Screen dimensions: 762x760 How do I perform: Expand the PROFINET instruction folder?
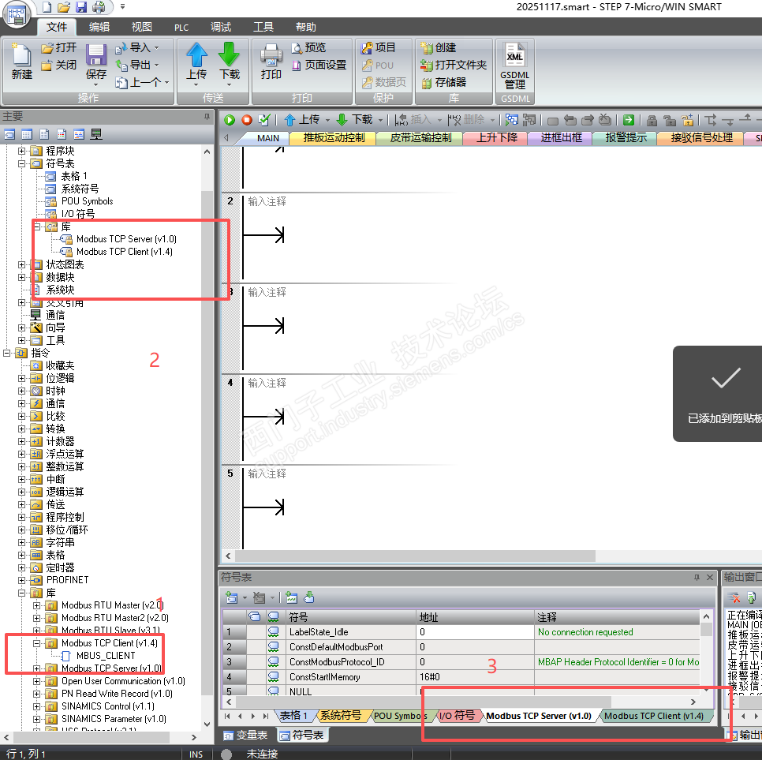point(21,580)
